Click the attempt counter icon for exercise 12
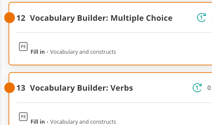The height and width of the screenshot is (125, 212). click(x=201, y=17)
